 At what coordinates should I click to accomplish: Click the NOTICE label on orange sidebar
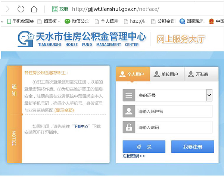click(x=14, y=138)
